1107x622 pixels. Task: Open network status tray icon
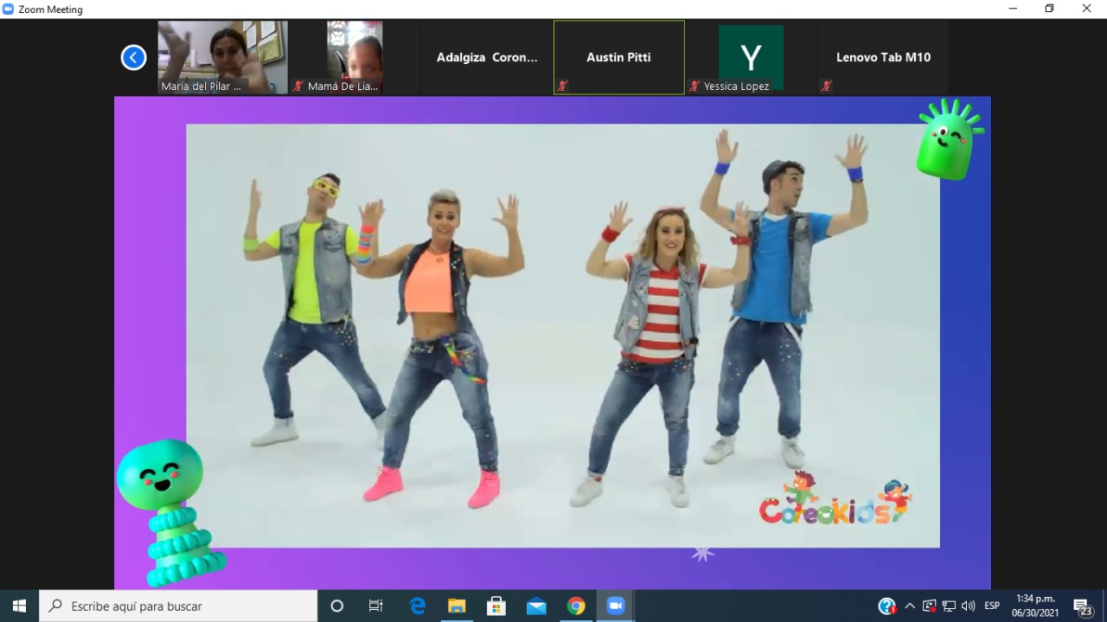[950, 606]
